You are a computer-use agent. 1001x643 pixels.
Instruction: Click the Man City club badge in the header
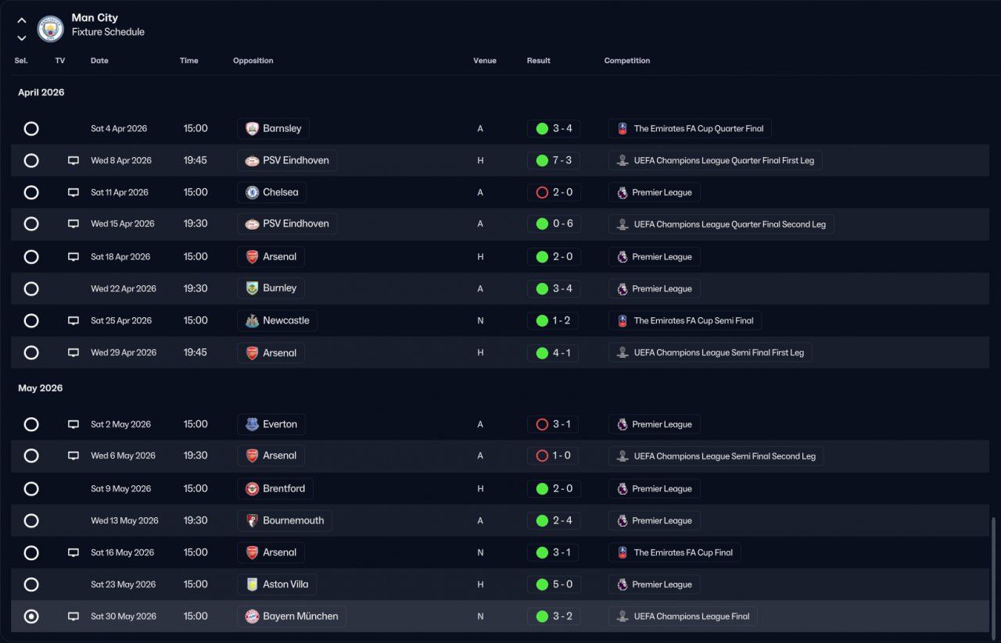pyautogui.click(x=50, y=29)
